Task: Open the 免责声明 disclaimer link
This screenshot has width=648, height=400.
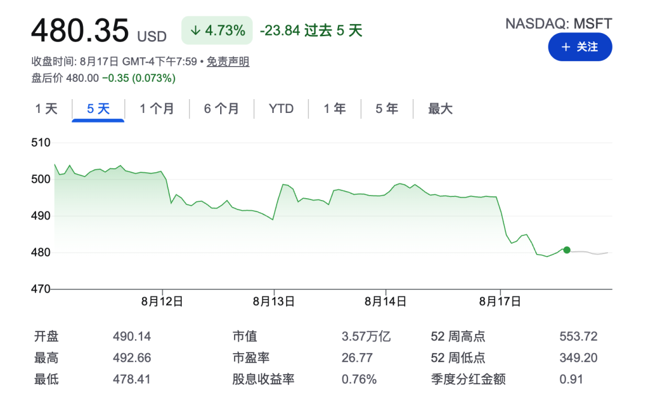Action: click(228, 62)
